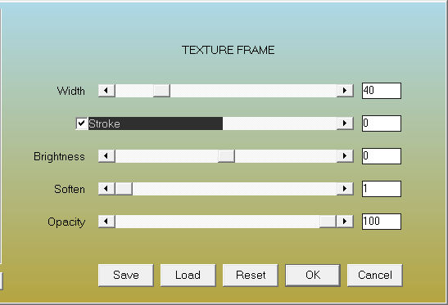Viewport: 448px width, 305px height.
Task: Click the Opacity value field showing 100
Action: click(x=382, y=222)
